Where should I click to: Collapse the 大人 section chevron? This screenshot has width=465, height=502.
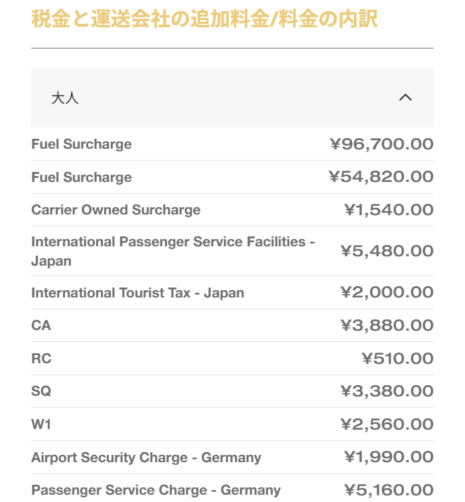click(x=405, y=98)
